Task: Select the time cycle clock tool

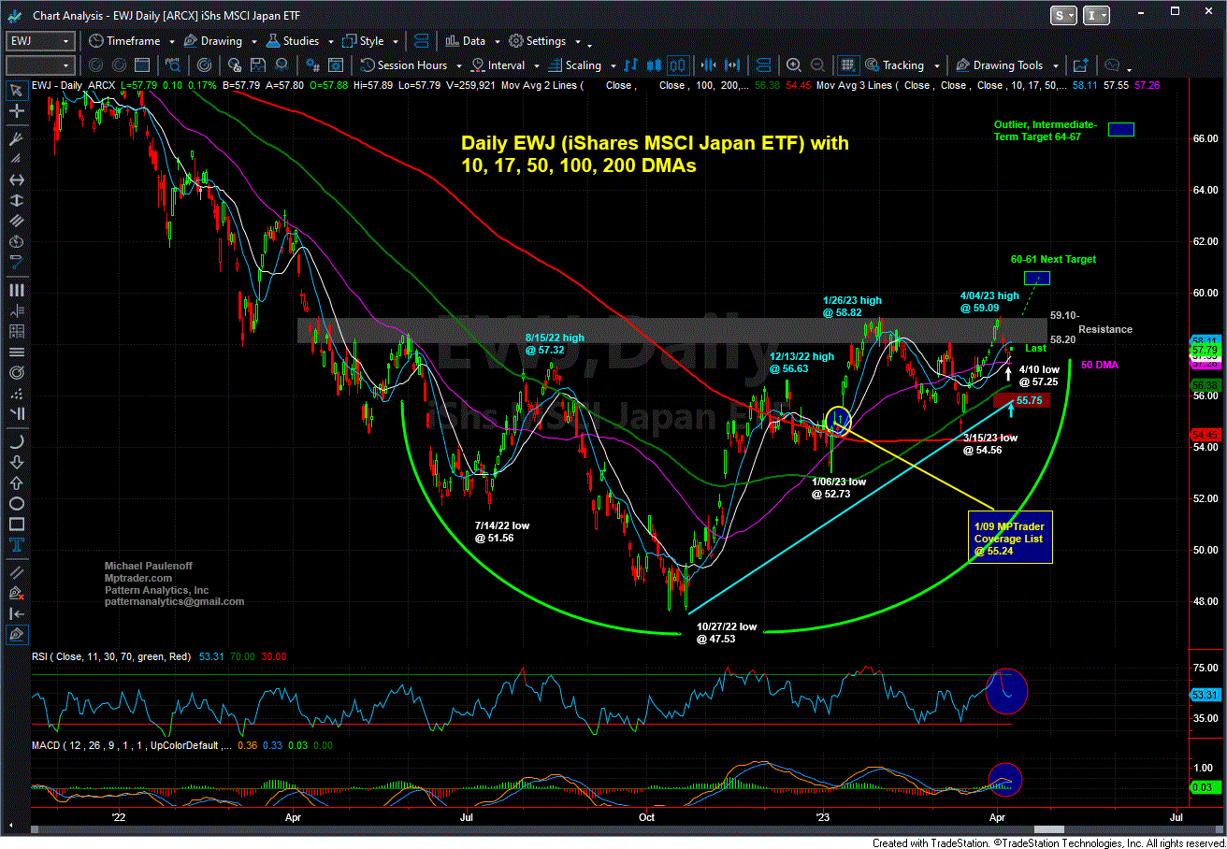Action: 17,241
